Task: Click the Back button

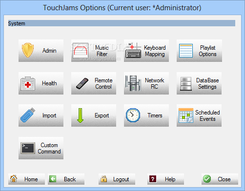Action: pyautogui.click(x=66, y=179)
